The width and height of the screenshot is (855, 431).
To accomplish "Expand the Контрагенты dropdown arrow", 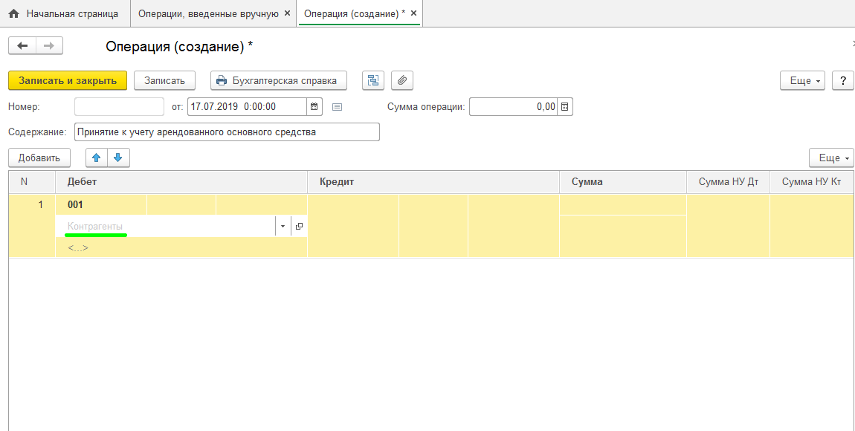I will (x=283, y=227).
